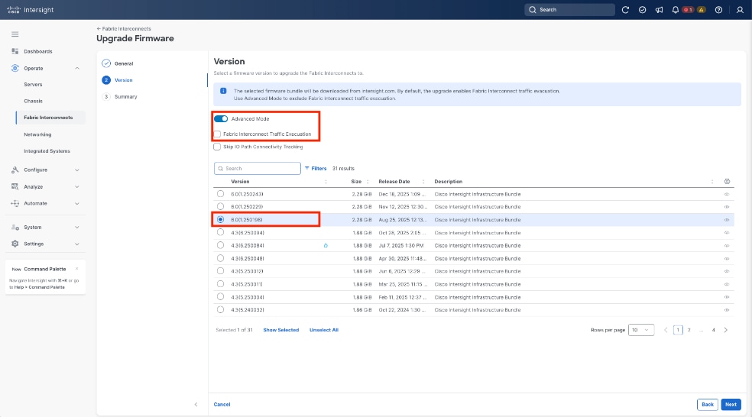Click the Next button

(x=731, y=405)
